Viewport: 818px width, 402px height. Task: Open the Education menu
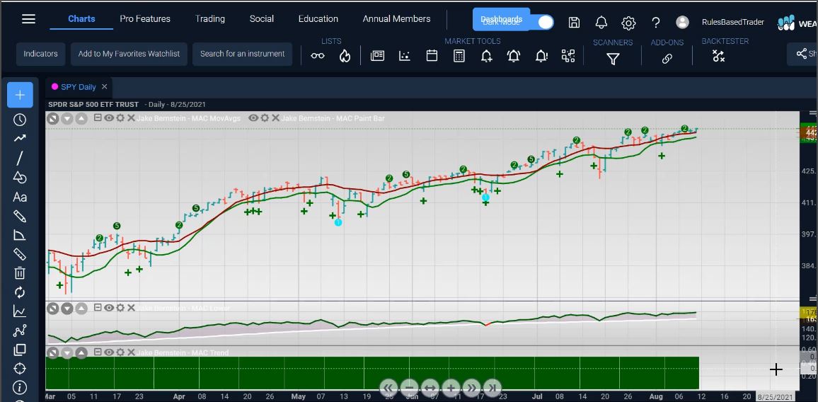pyautogui.click(x=318, y=19)
